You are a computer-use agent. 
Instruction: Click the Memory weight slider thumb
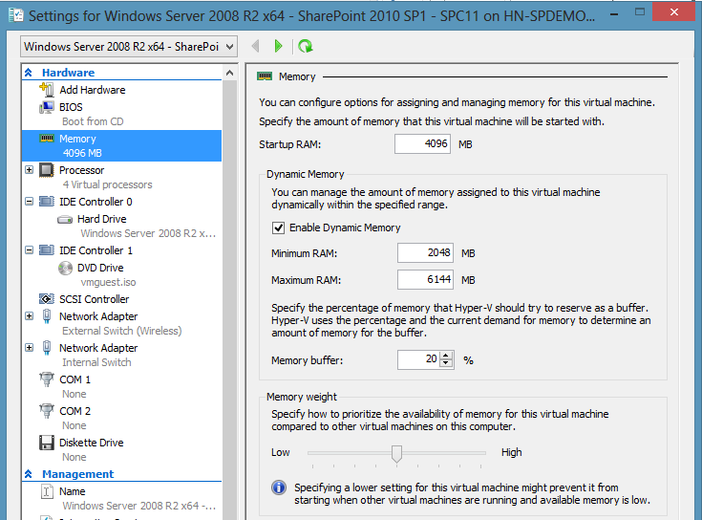[x=396, y=453]
